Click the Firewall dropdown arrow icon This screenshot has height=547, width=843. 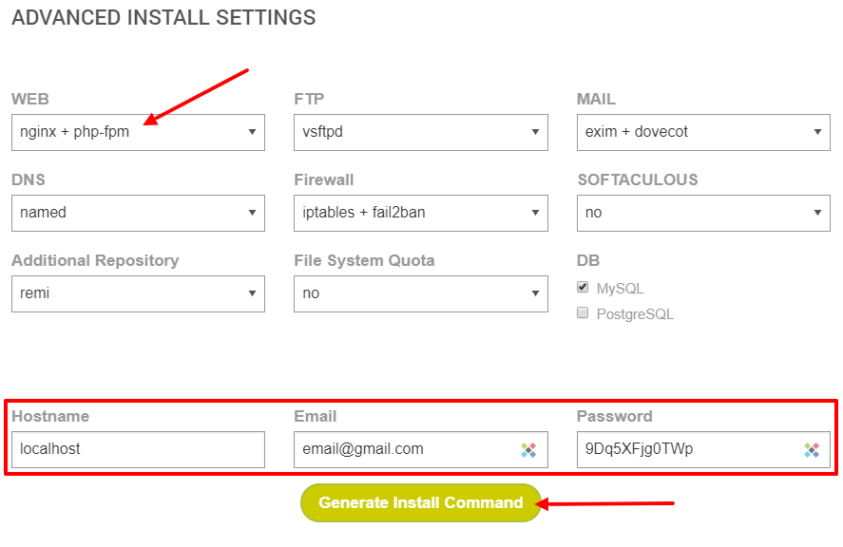point(535,213)
